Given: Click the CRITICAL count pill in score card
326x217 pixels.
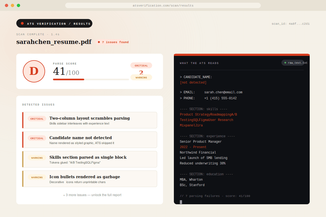Looking at the screenshot, I should coord(141,66).
